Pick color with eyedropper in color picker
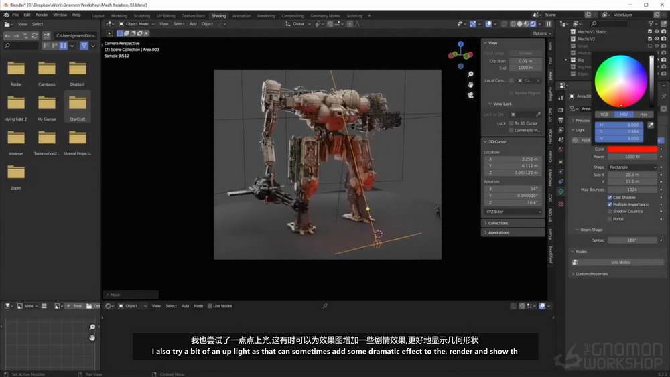Screen dimensions: 670x377 pyautogui.click(x=651, y=125)
